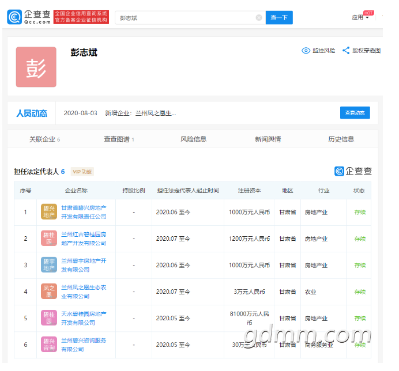
Task: Switch to the 新闻舆情 tab
Action: (268, 139)
